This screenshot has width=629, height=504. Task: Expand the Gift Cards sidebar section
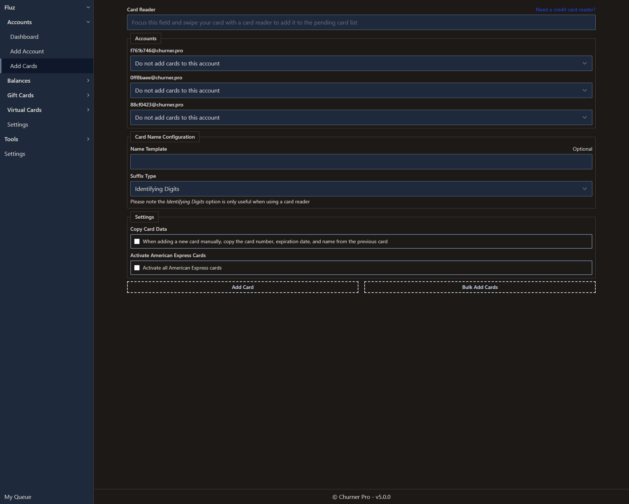coord(88,95)
